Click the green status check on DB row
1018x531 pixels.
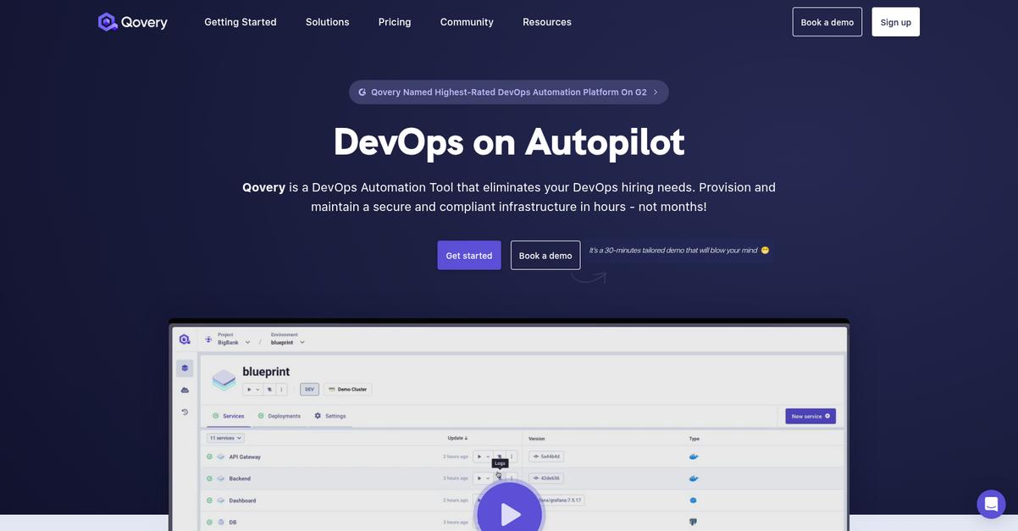pos(209,523)
